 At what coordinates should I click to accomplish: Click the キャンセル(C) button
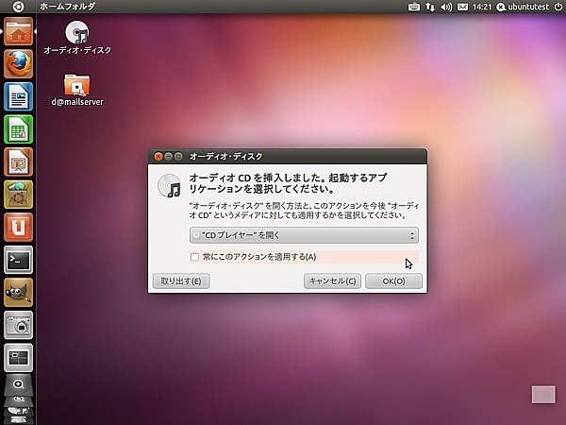332,281
